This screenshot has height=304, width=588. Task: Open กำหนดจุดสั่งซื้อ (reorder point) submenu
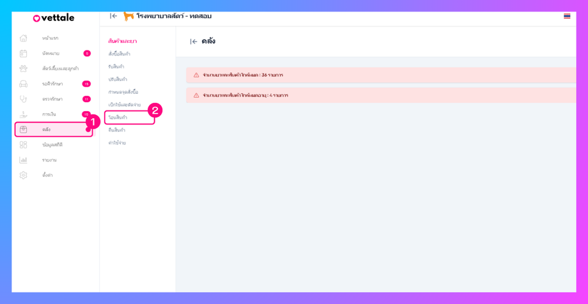click(123, 92)
